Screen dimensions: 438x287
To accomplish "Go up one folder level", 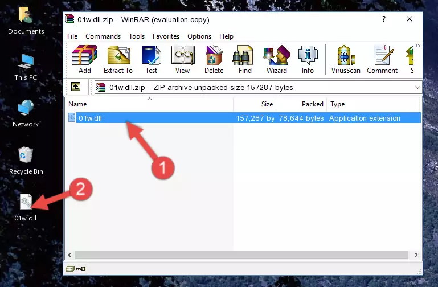I will 76,87.
